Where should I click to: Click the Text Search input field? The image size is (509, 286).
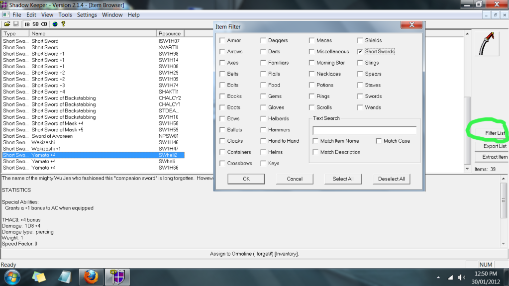[364, 130]
